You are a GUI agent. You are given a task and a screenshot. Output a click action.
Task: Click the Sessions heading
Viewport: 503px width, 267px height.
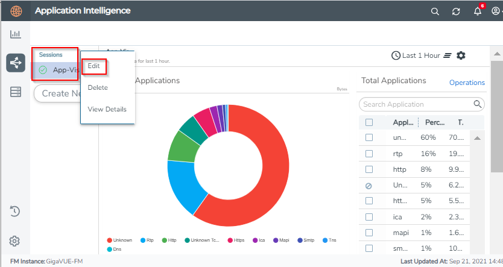point(51,55)
